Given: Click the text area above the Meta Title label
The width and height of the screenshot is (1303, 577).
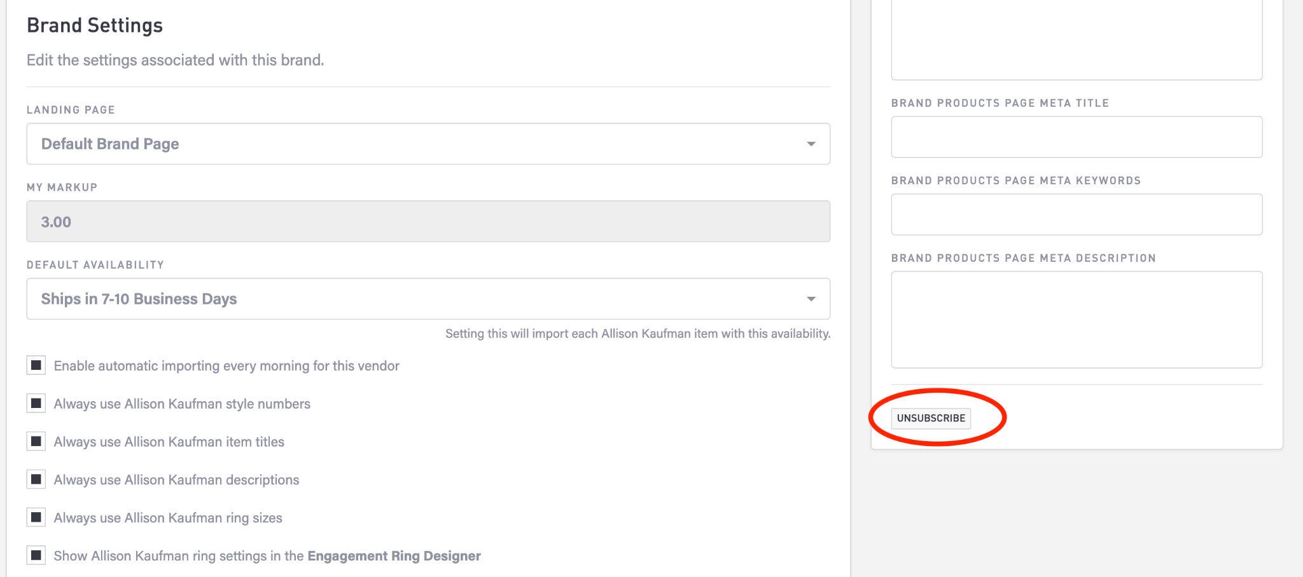Looking at the screenshot, I should pyautogui.click(x=1076, y=38).
